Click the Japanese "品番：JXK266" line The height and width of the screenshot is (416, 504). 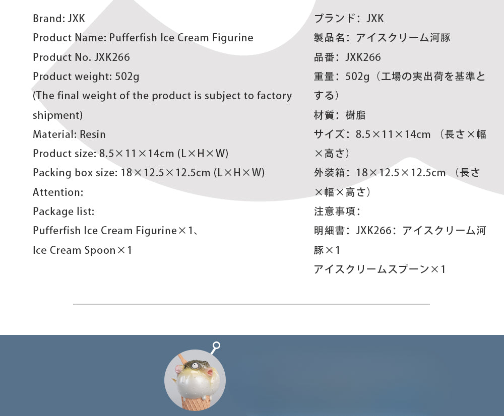click(x=347, y=57)
